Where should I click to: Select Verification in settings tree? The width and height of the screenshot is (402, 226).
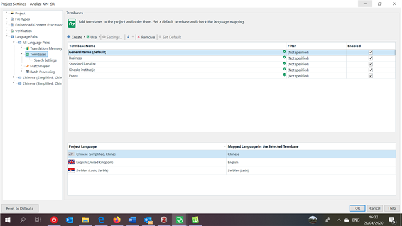pos(23,31)
